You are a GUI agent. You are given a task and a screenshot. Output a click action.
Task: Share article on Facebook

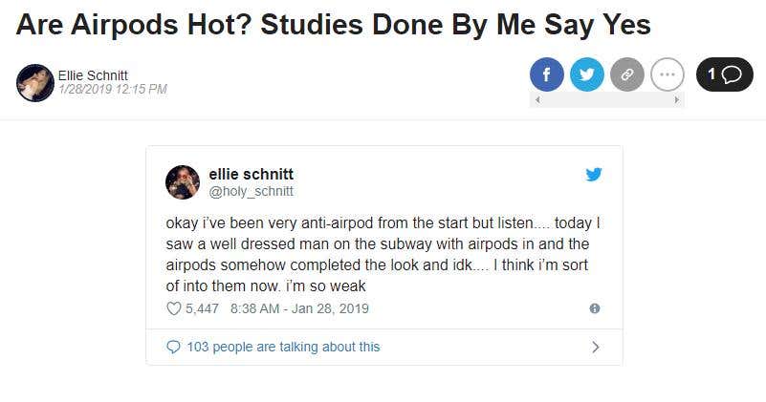tap(547, 74)
